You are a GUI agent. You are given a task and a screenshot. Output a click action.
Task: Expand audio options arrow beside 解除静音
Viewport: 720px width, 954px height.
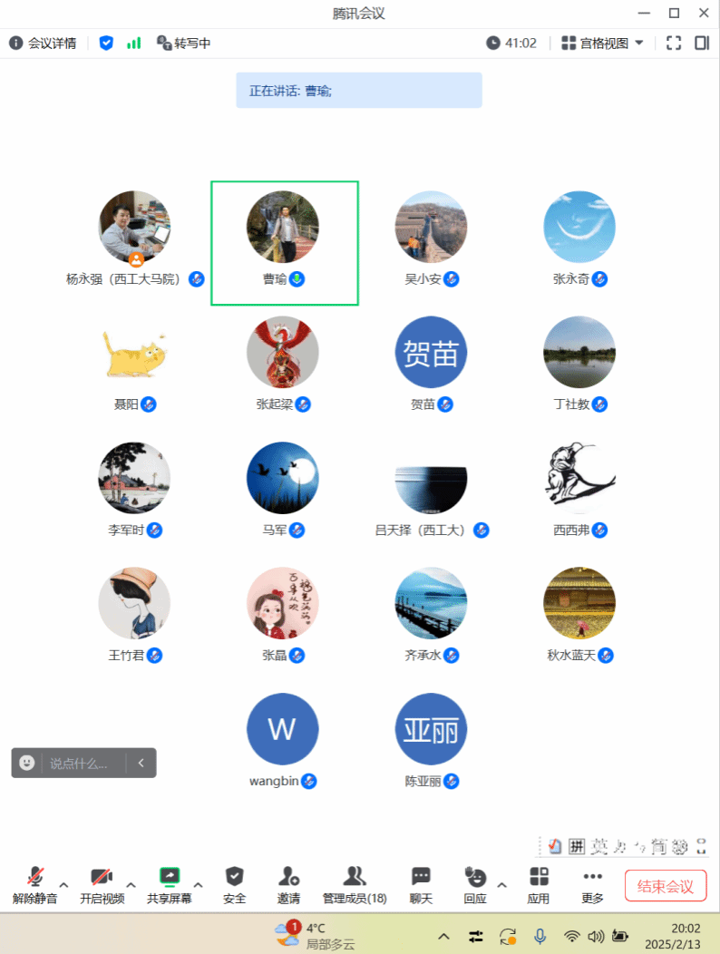coord(63,885)
